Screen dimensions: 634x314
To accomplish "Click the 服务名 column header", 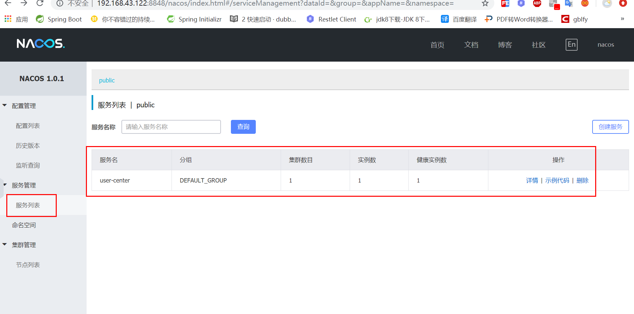I will (x=132, y=160).
